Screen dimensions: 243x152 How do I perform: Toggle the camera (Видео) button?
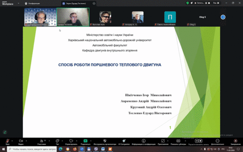[x=21, y=141]
